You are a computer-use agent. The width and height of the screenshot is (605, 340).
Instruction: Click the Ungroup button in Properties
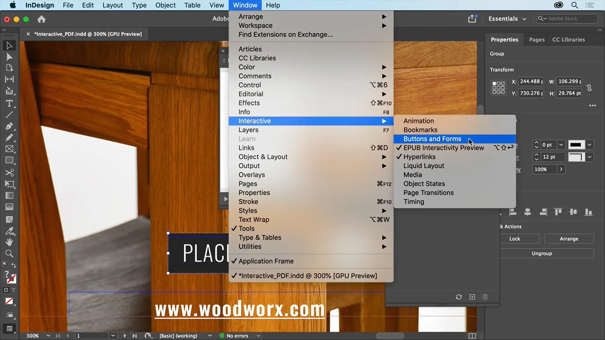tap(542, 253)
